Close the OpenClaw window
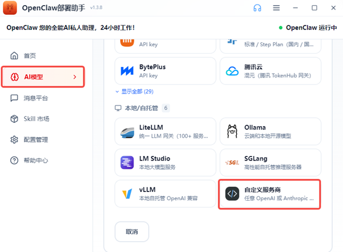The width and height of the screenshot is (343, 252). pos(333,8)
